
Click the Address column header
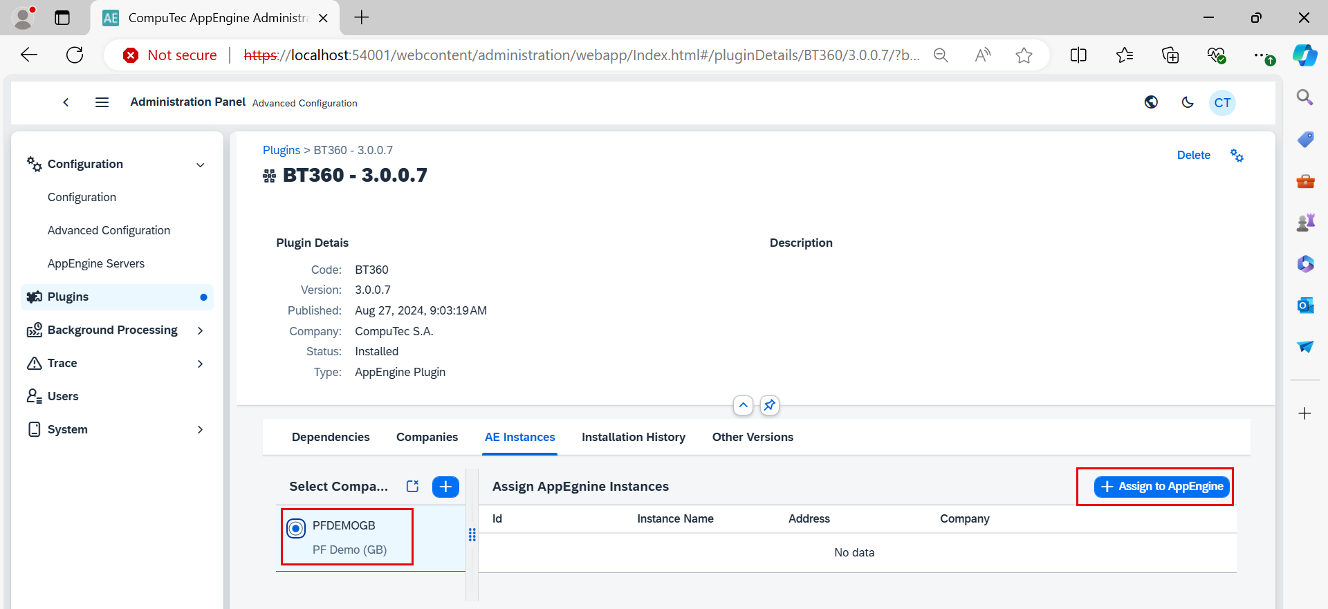coord(809,518)
